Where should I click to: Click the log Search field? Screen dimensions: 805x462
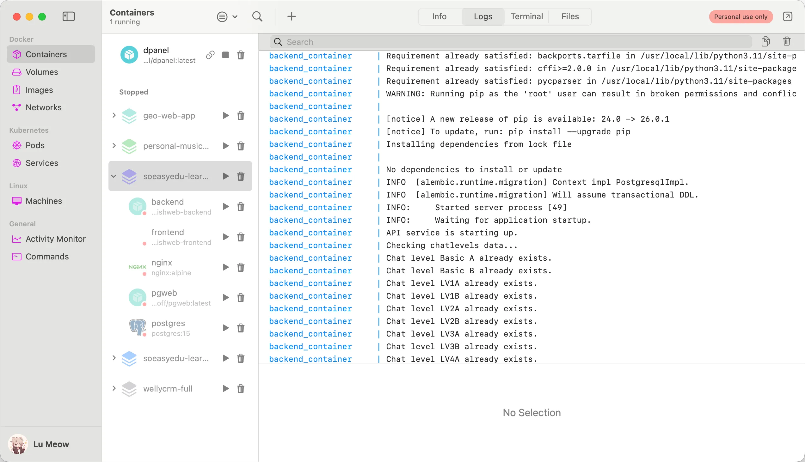[510, 42]
